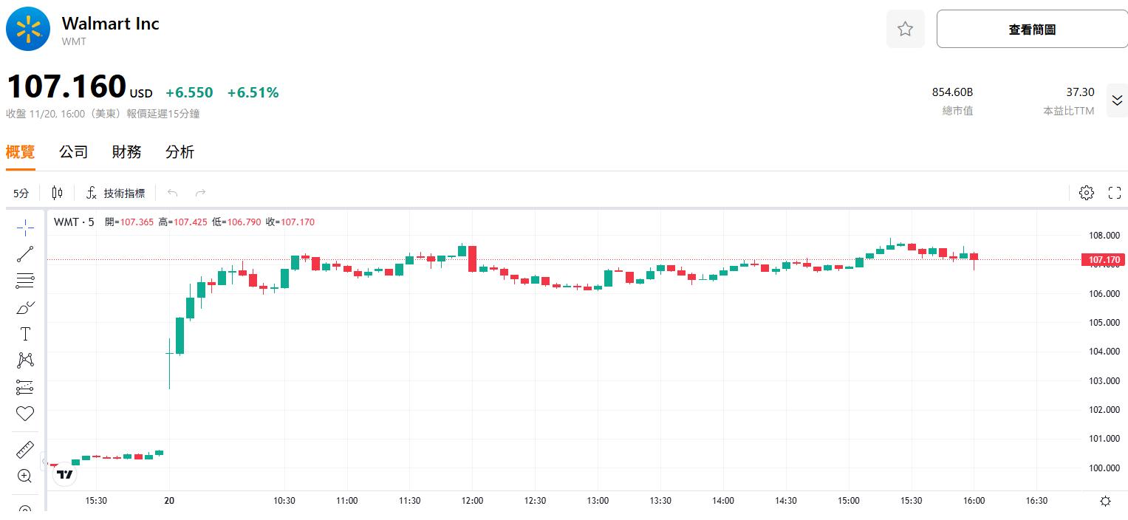Toggle the heart favorites drawing icon

click(25, 414)
